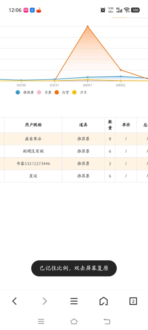Click the pink 月票 legend dot

39,92
